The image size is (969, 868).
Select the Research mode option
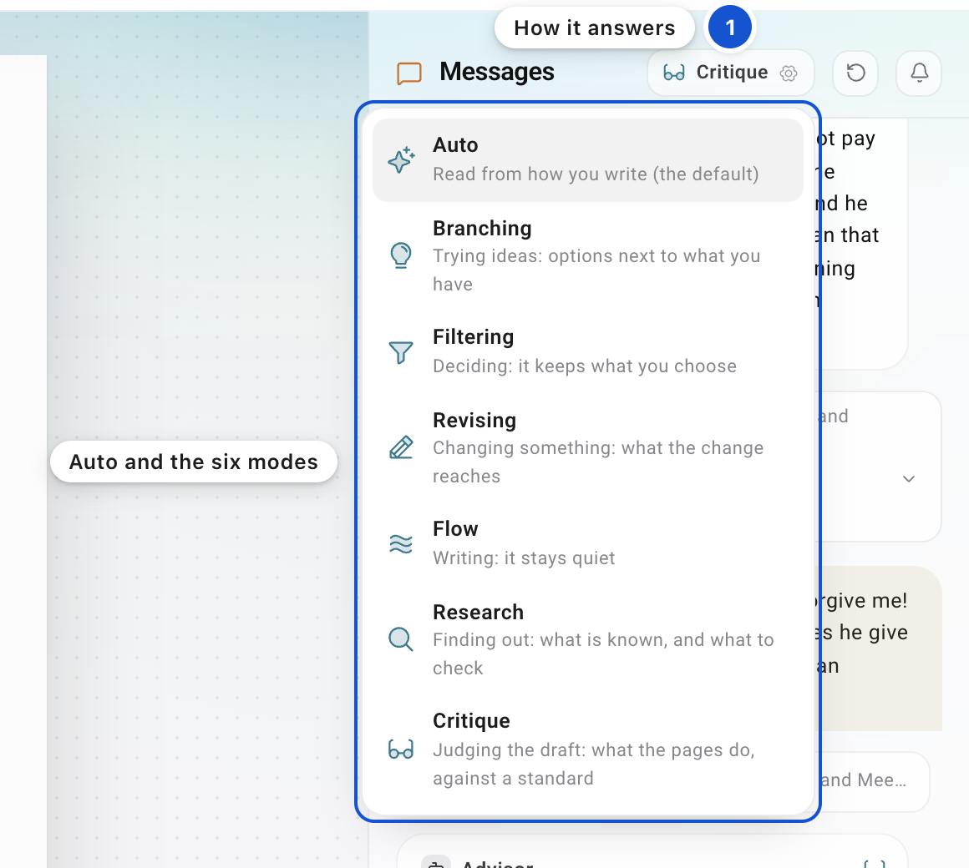pyautogui.click(x=588, y=639)
